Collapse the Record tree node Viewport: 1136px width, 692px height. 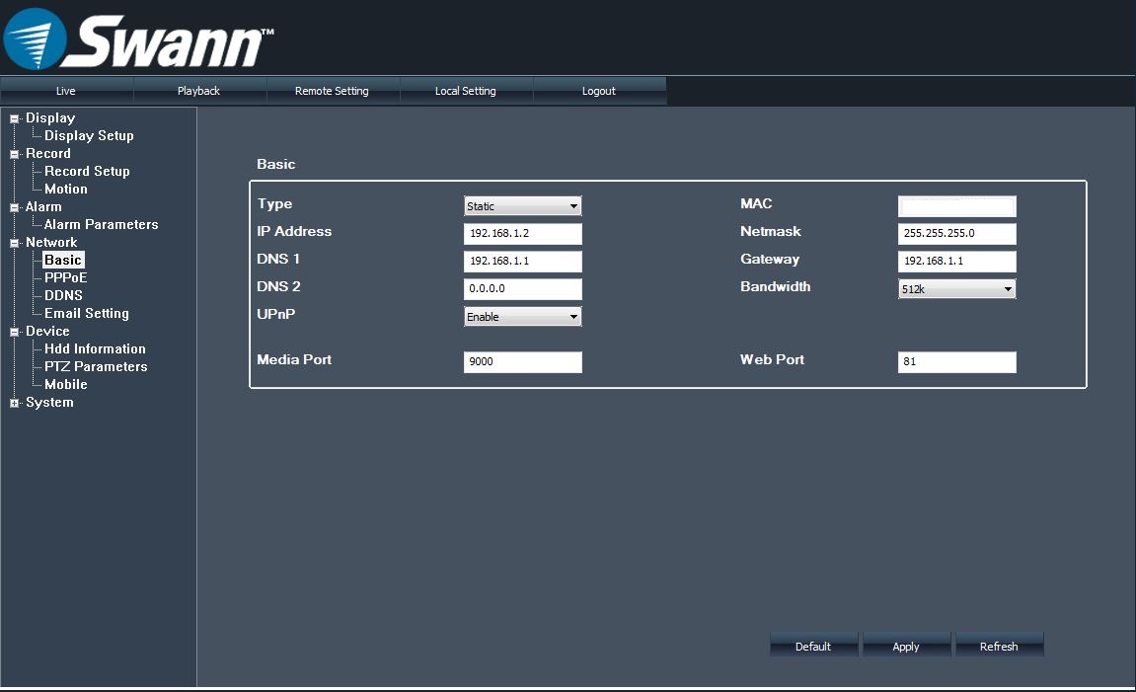14,154
